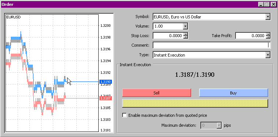Click the Take Profit value field
Screen dimensions: 278x137
click(x=251, y=36)
